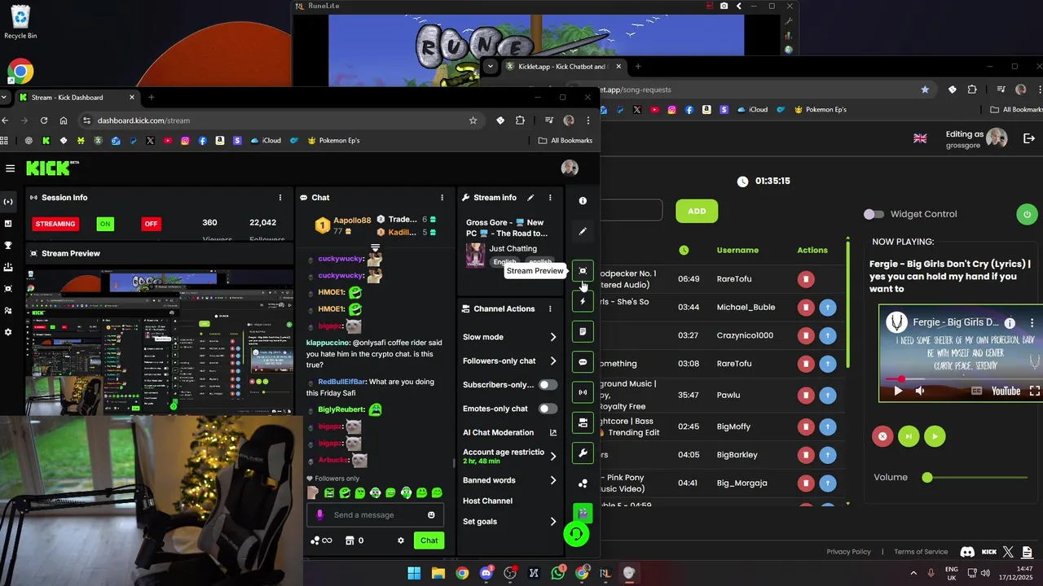Open the green support headset button
The height and width of the screenshot is (586, 1043).
576,534
